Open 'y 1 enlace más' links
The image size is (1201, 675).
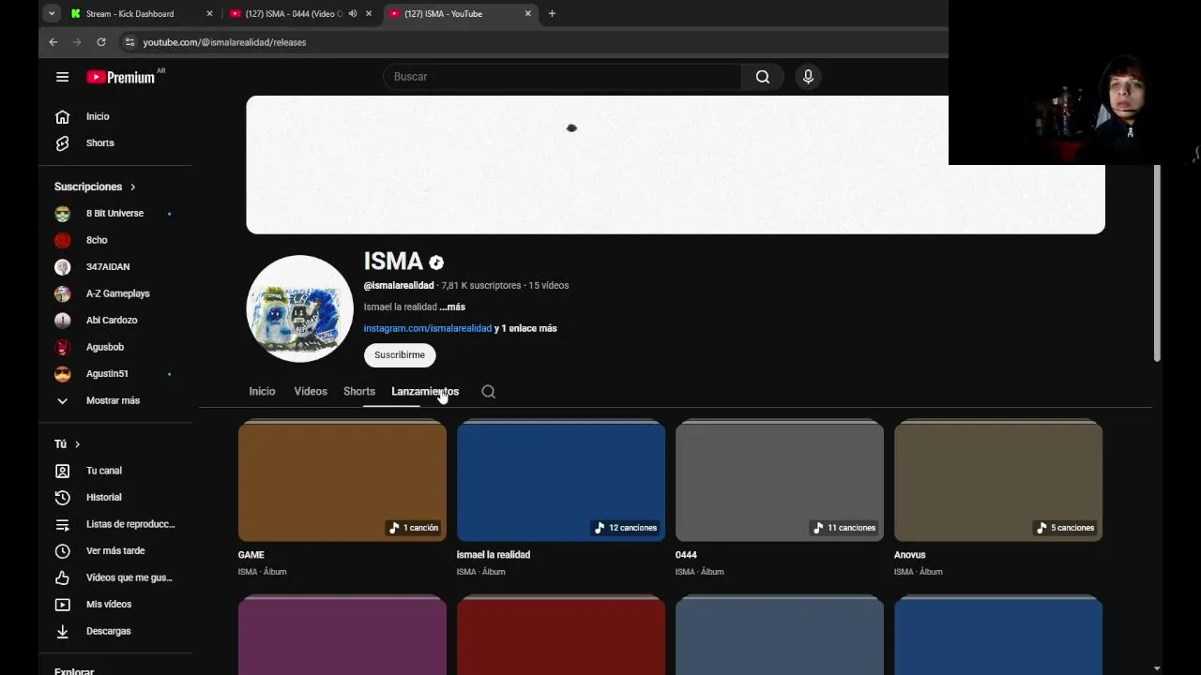(x=525, y=328)
